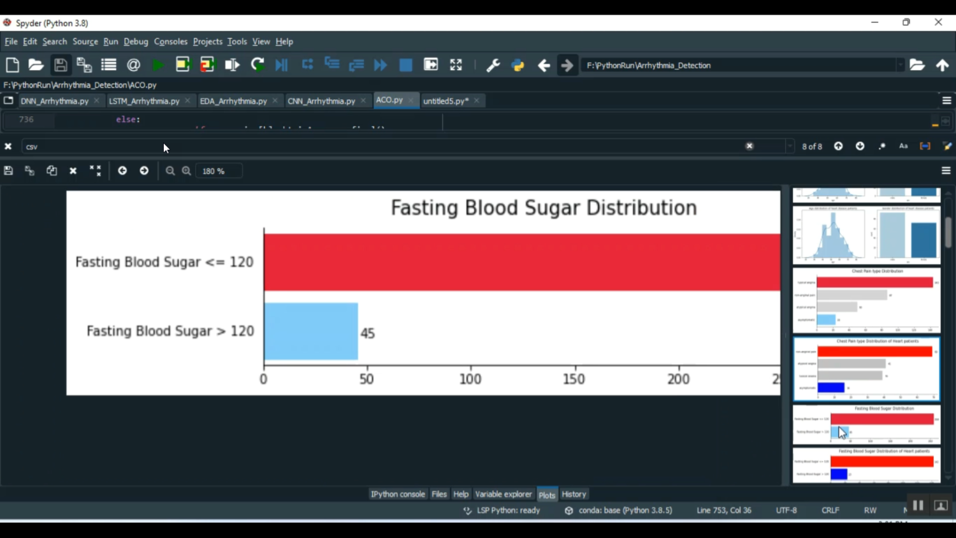Open the Debug menu
This screenshot has height=538, width=956.
point(136,42)
